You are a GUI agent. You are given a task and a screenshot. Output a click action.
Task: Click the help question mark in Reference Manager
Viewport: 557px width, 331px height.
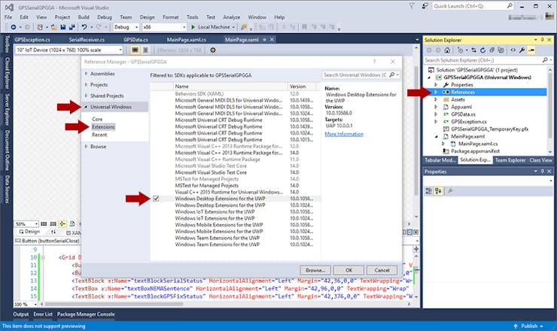tap(374, 62)
